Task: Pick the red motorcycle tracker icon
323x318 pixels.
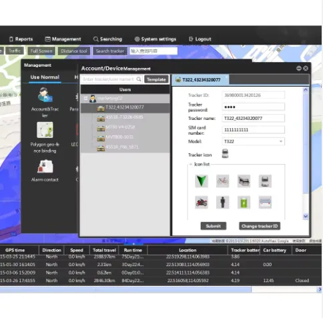Action: tap(202, 202)
